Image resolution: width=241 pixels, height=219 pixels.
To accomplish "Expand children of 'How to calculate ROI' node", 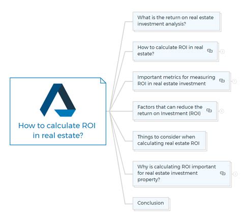I will (x=222, y=51).
